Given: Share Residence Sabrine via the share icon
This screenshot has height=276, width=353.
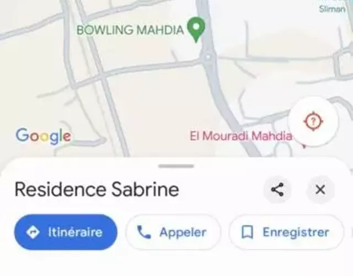Looking at the screenshot, I should point(277,189).
